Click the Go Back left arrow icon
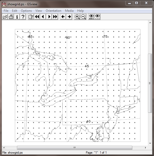This screenshot has height=156, width=154. pyautogui.click(x=63, y=17)
